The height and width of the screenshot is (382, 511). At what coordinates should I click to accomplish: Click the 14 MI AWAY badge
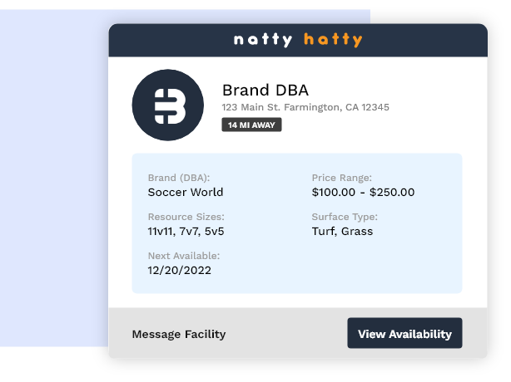(x=251, y=125)
